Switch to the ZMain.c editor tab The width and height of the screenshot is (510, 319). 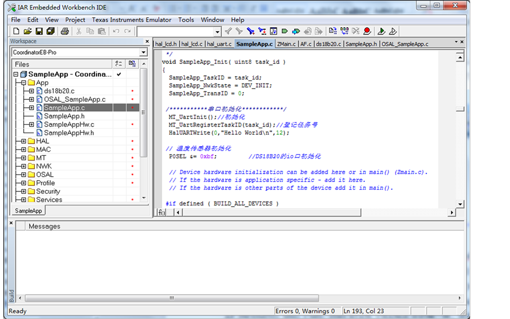286,44
